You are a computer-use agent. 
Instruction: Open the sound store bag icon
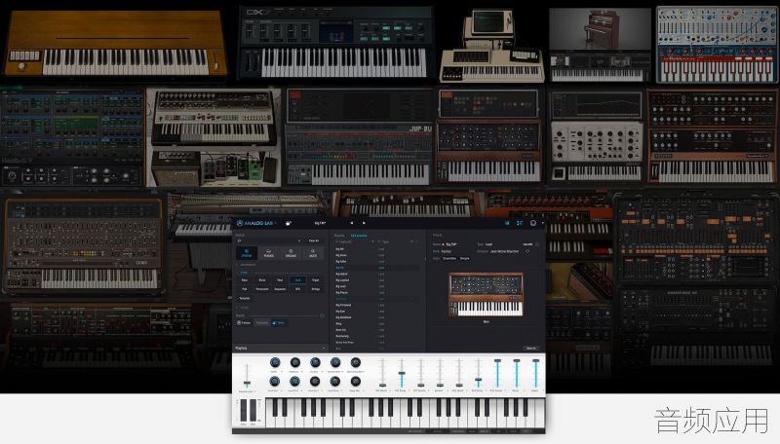[x=289, y=223]
